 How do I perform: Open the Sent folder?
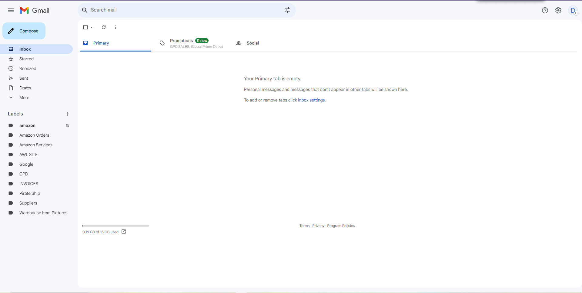coord(36,78)
